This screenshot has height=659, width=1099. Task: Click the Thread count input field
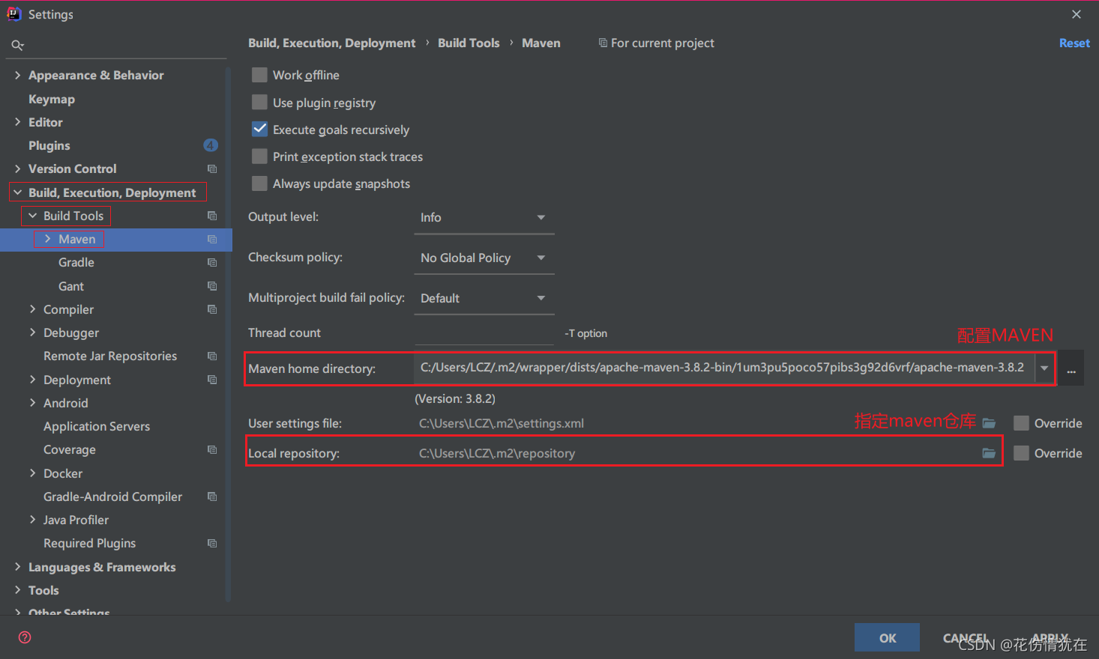tap(484, 332)
